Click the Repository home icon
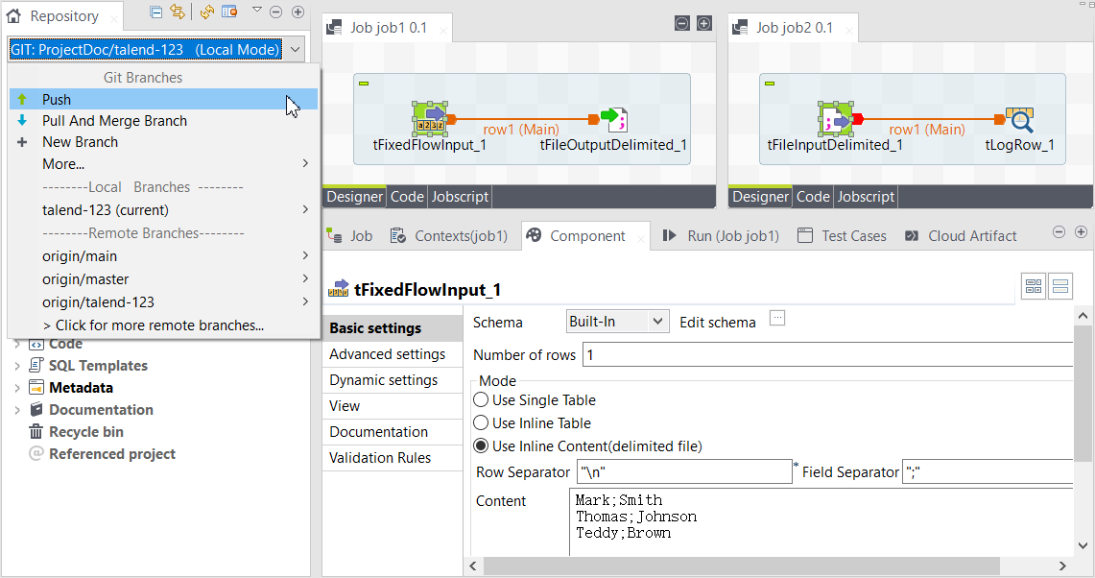 tap(13, 15)
